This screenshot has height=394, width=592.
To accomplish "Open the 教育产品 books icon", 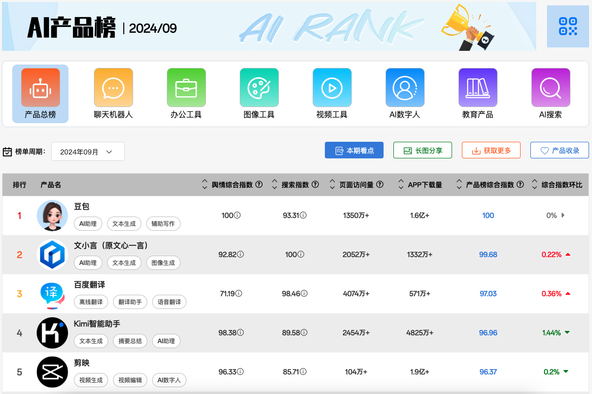I will (x=478, y=88).
